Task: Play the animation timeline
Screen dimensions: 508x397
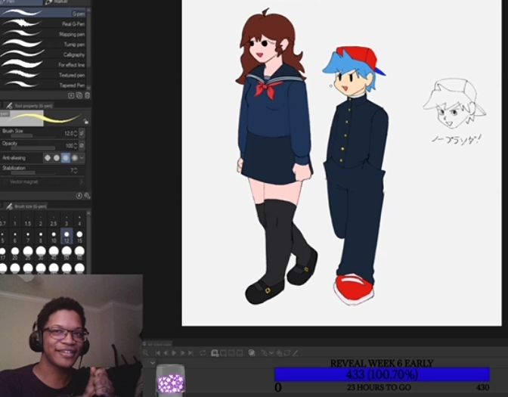Action: (174, 353)
